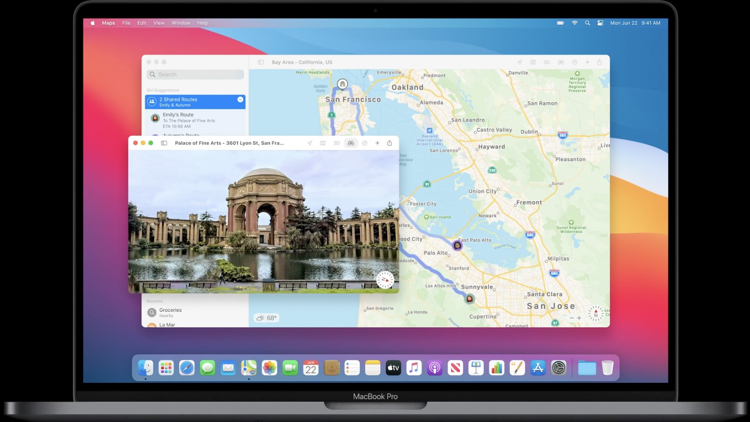Select Groceries in Recents list
Screen dimensions: 750x422
[195, 313]
